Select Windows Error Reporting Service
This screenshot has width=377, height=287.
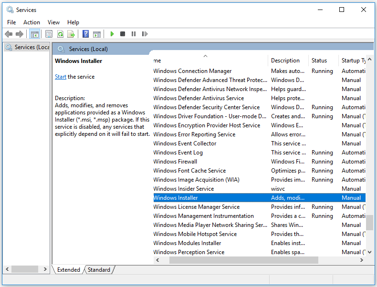click(260, 134)
